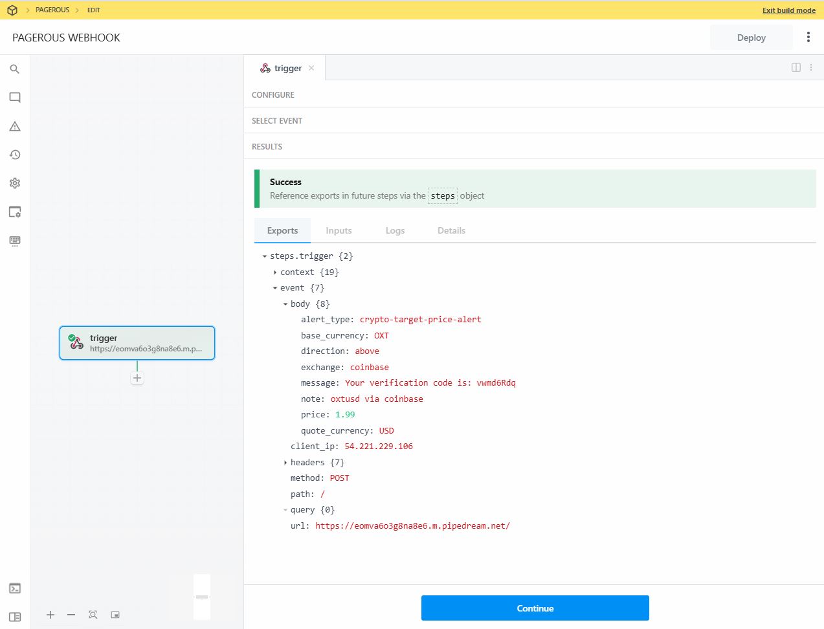Click the Continue button
The height and width of the screenshot is (629, 824).
click(x=535, y=608)
